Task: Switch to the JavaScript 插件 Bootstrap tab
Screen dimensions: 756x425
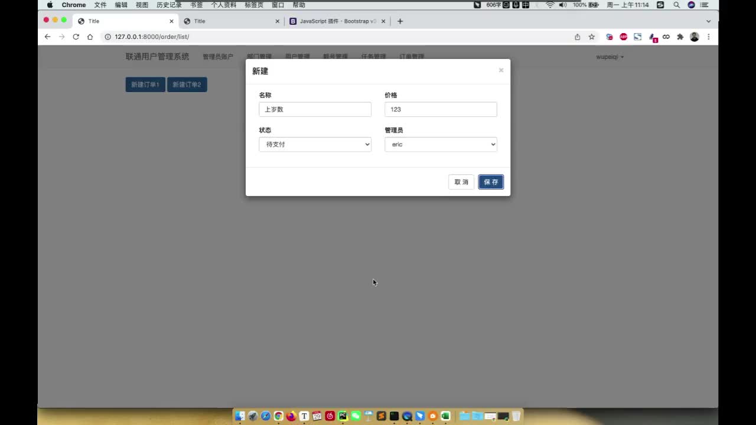Action: point(337,21)
